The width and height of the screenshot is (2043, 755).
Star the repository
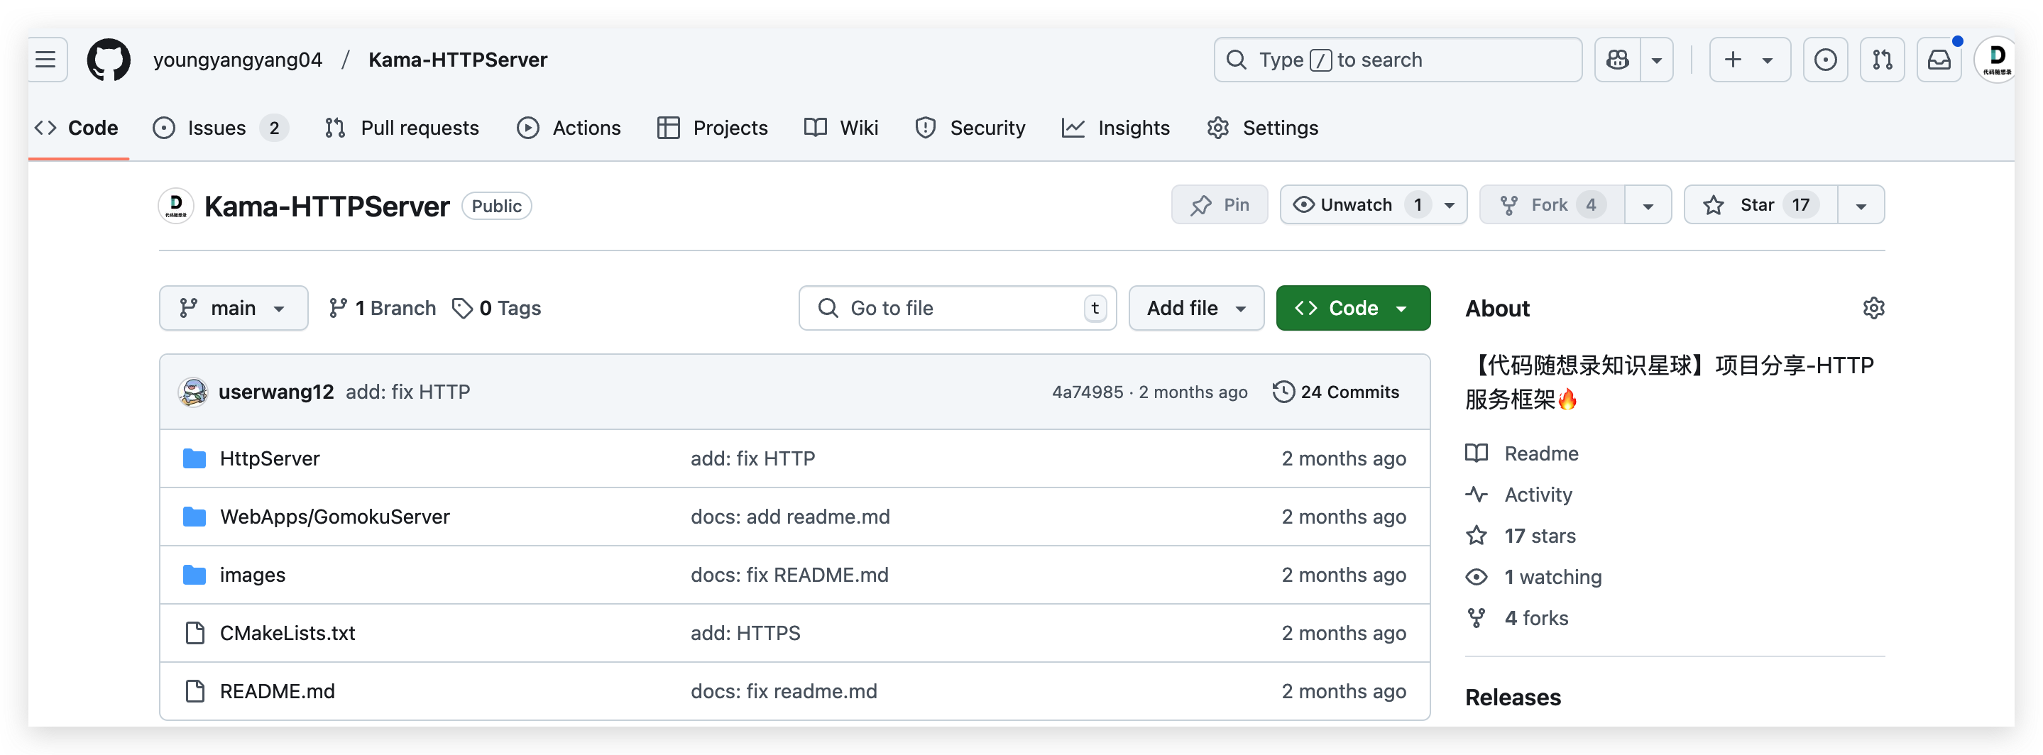coord(1760,204)
